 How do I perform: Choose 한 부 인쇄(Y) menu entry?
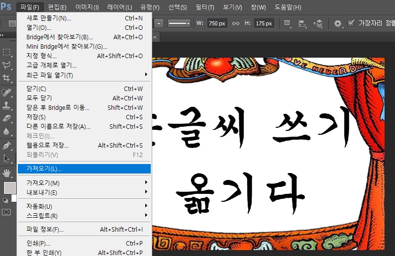tap(85, 253)
